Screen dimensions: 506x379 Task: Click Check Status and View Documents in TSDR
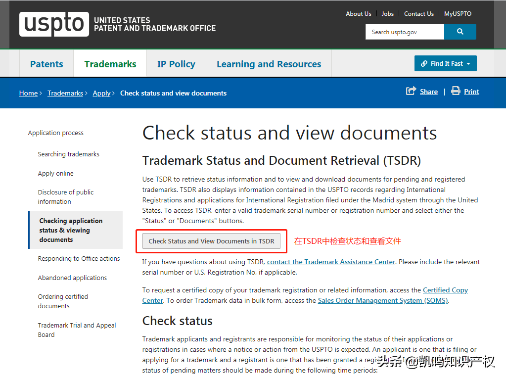pos(211,241)
